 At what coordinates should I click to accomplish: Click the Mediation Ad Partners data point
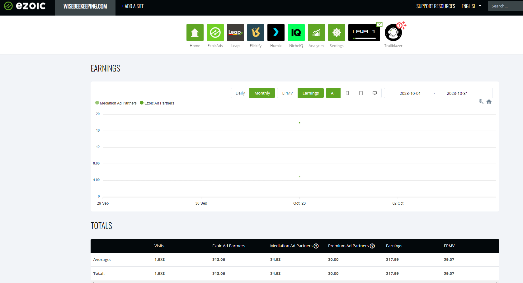click(x=299, y=177)
